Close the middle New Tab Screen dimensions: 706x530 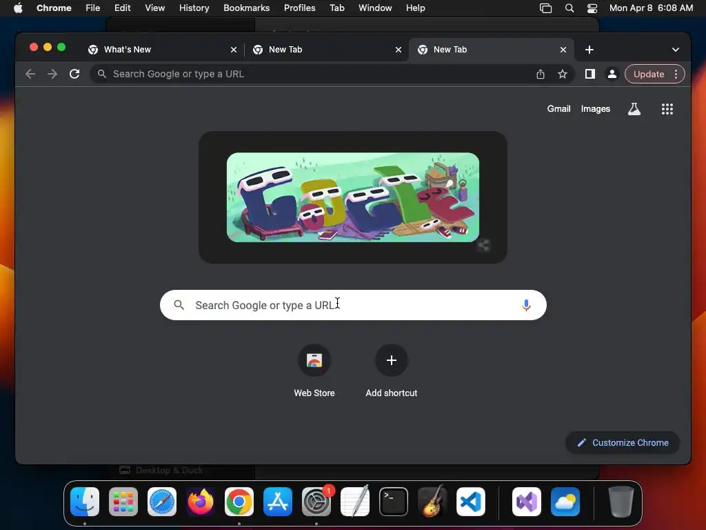click(x=399, y=50)
